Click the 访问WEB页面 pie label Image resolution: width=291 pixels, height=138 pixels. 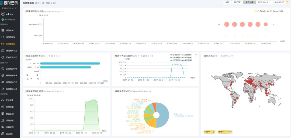click(135, 125)
